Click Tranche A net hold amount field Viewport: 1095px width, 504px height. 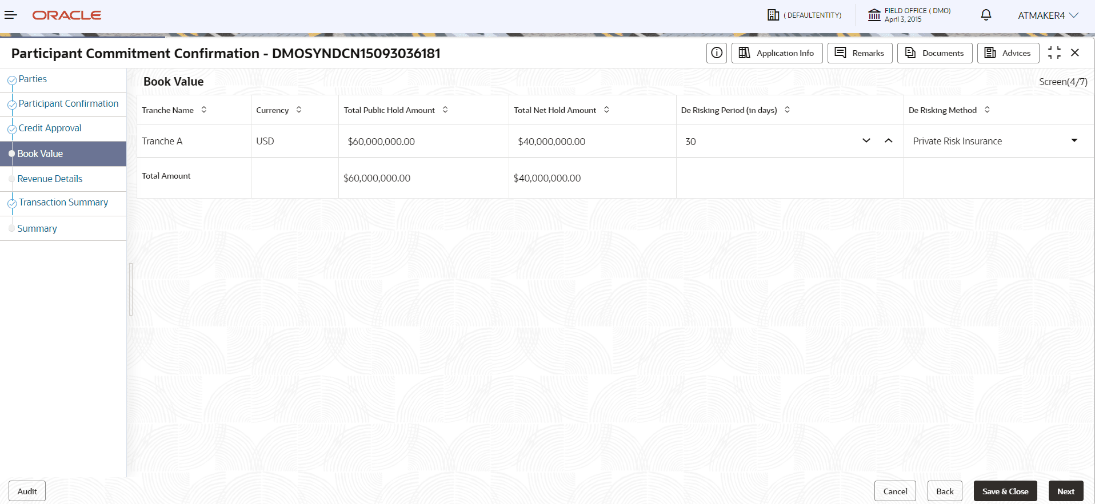point(593,141)
